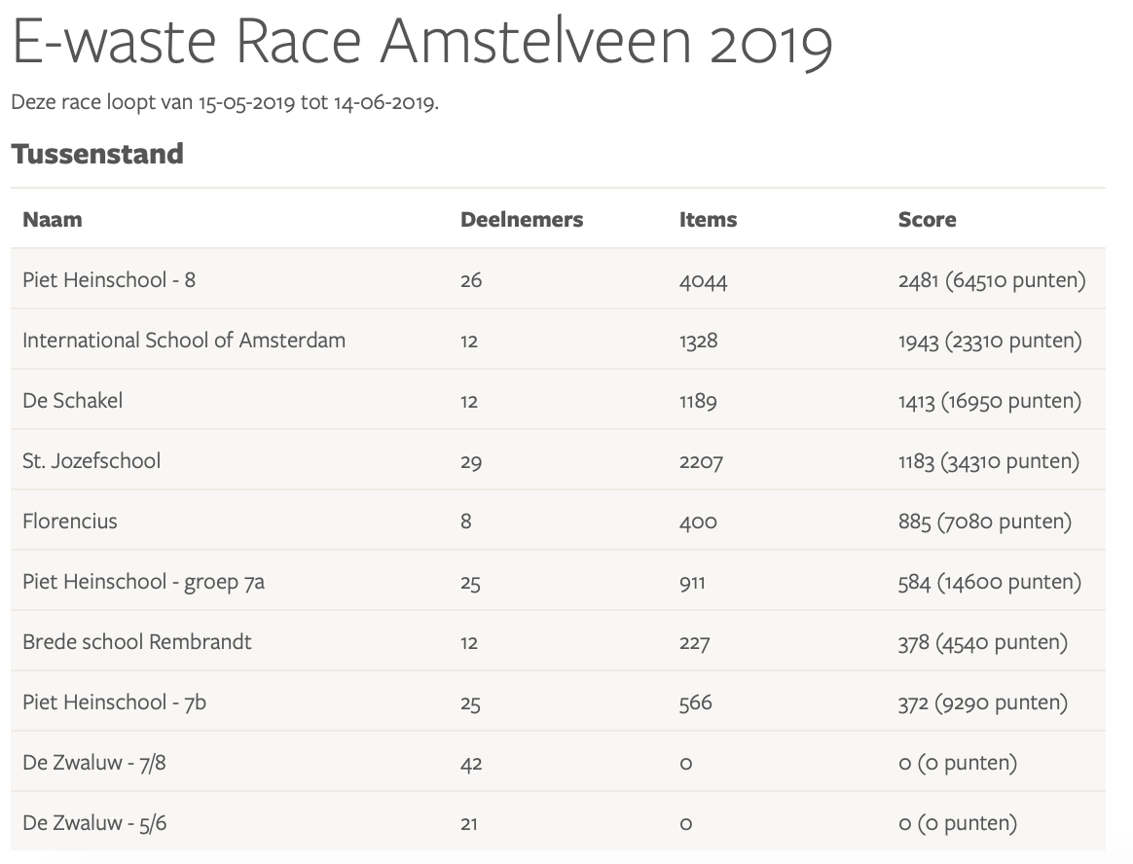Click the E-waste Race Amstelveen 2019 title
1133x864 pixels.
(x=421, y=43)
